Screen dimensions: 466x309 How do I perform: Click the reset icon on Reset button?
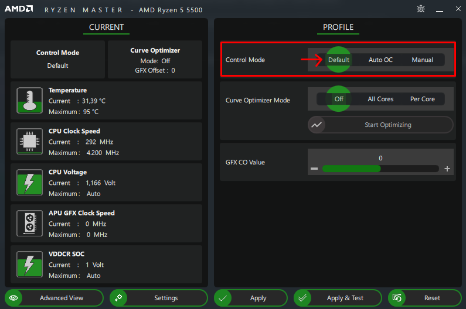(397, 298)
